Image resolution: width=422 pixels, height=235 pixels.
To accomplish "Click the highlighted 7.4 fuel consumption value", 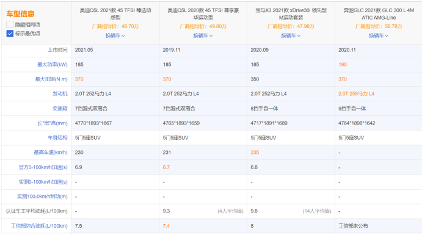I will (166, 226).
